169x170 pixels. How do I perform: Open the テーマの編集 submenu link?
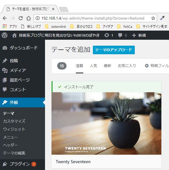pyautogui.click(x=14, y=153)
